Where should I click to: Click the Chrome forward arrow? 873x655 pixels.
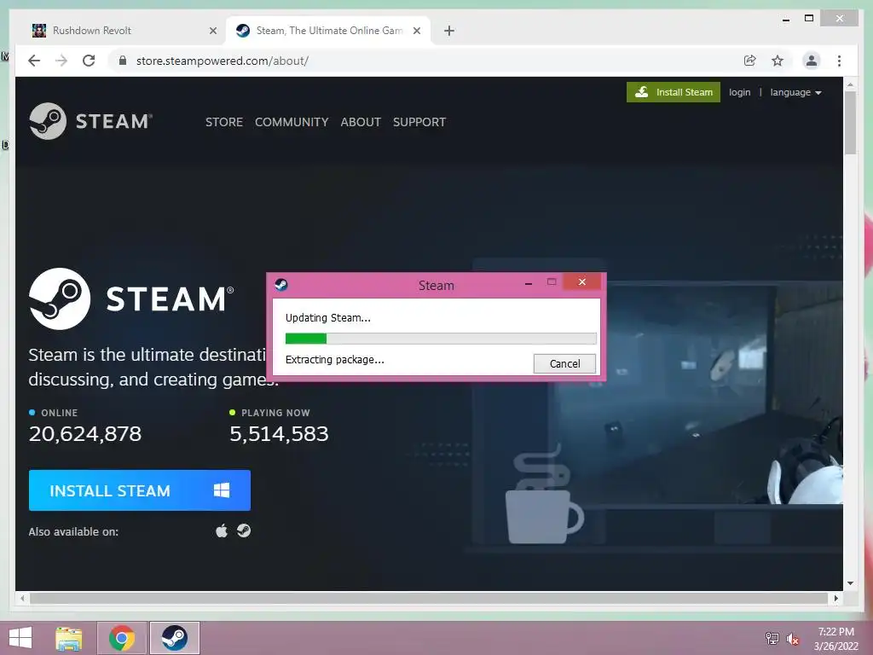pyautogui.click(x=61, y=61)
